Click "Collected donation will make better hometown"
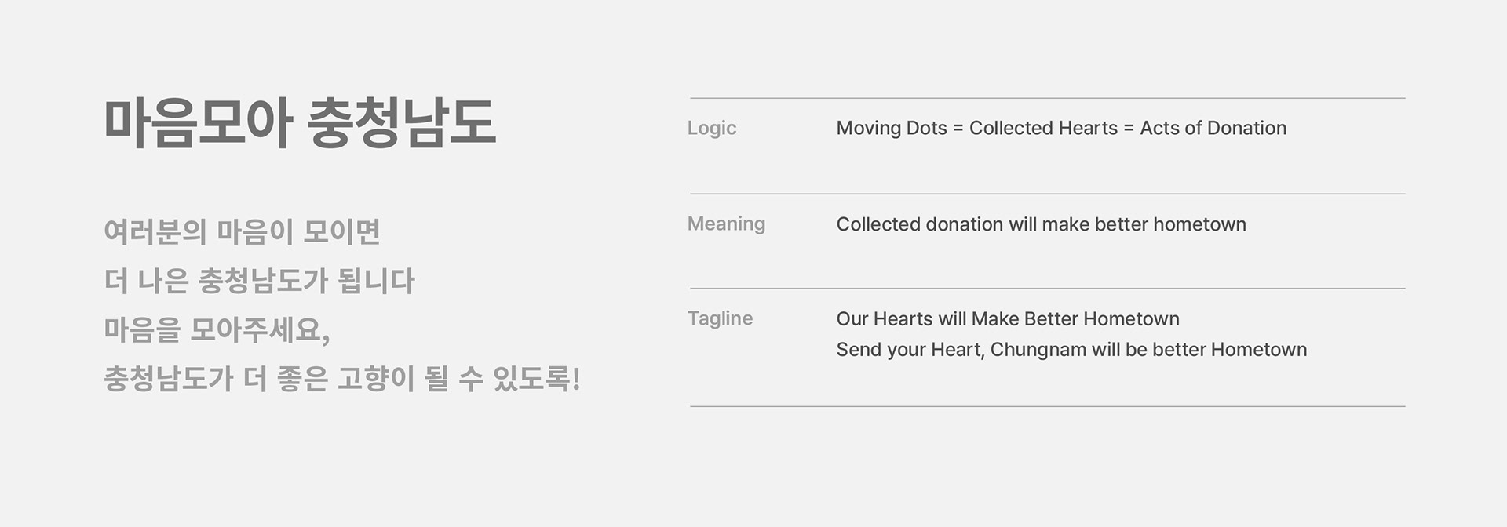This screenshot has height=527, width=1507. (1041, 224)
